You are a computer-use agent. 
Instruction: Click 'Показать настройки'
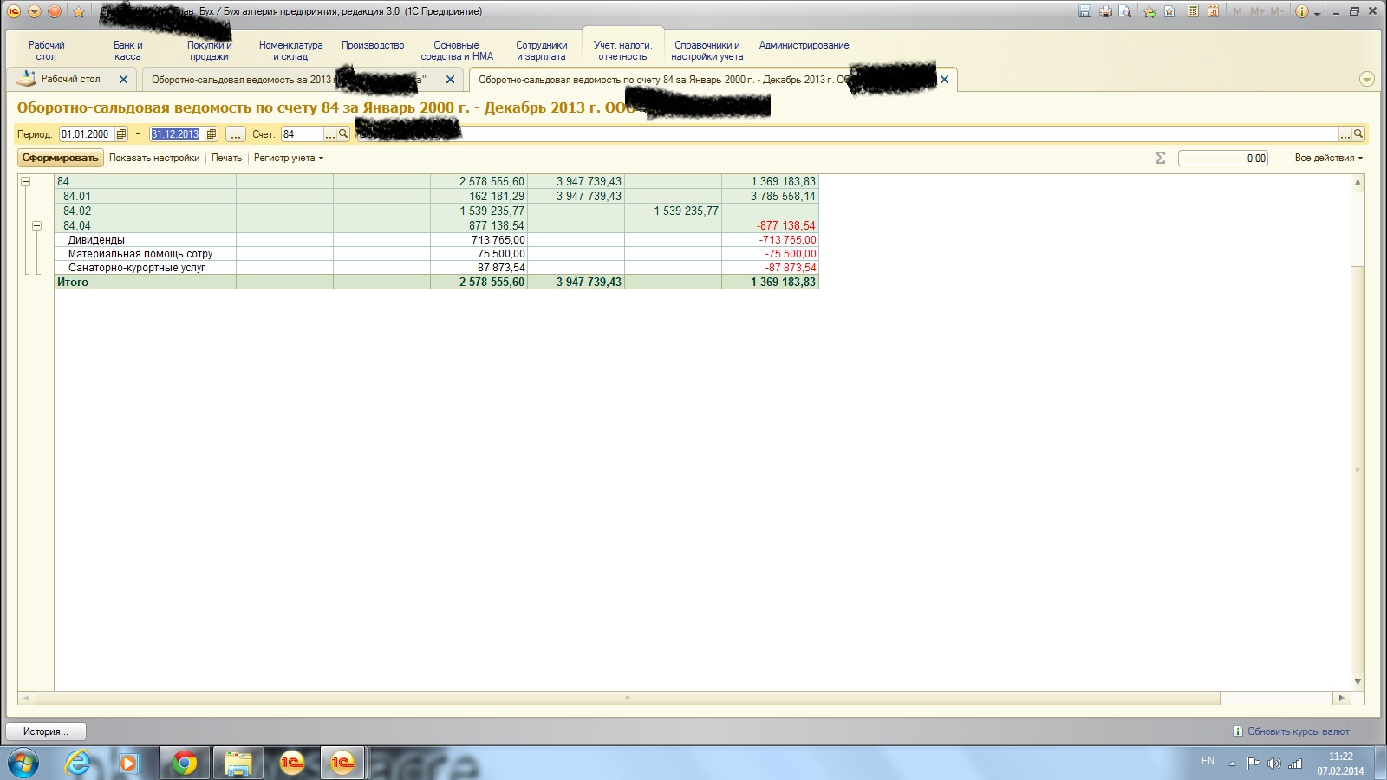[154, 158]
